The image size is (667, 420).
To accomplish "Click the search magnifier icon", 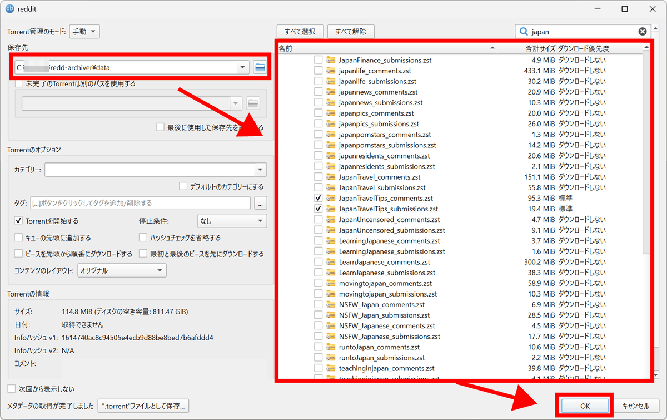I will (x=524, y=32).
